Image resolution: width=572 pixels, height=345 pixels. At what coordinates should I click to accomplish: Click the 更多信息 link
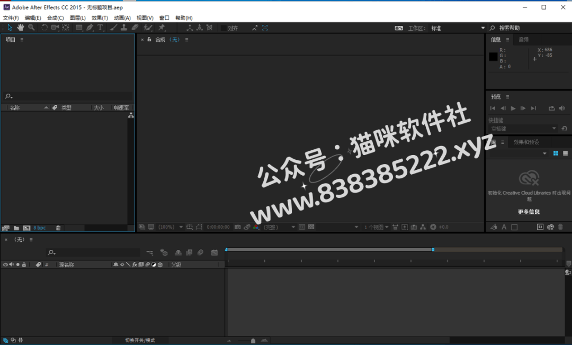pyautogui.click(x=529, y=212)
